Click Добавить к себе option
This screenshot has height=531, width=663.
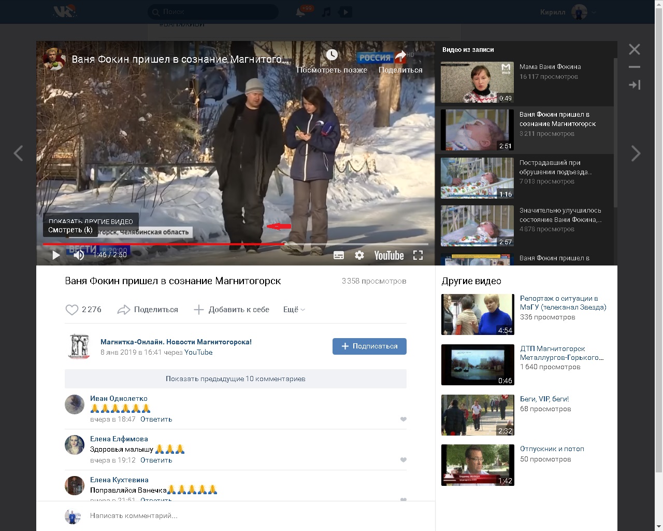coord(232,310)
